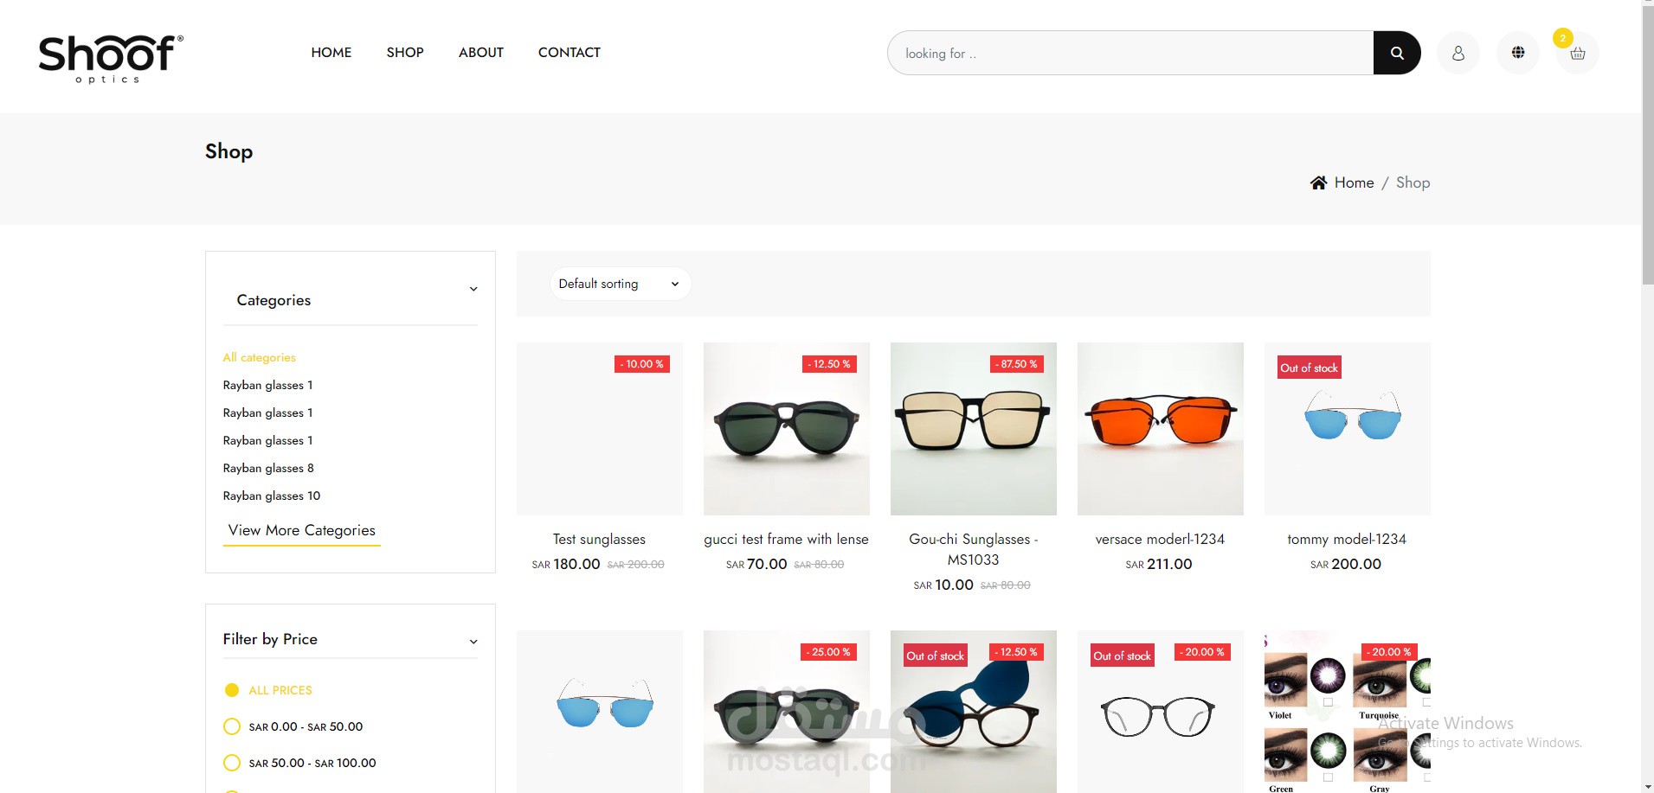Click the SAR 211.00 price
The width and height of the screenshot is (1654, 793).
1159,564
